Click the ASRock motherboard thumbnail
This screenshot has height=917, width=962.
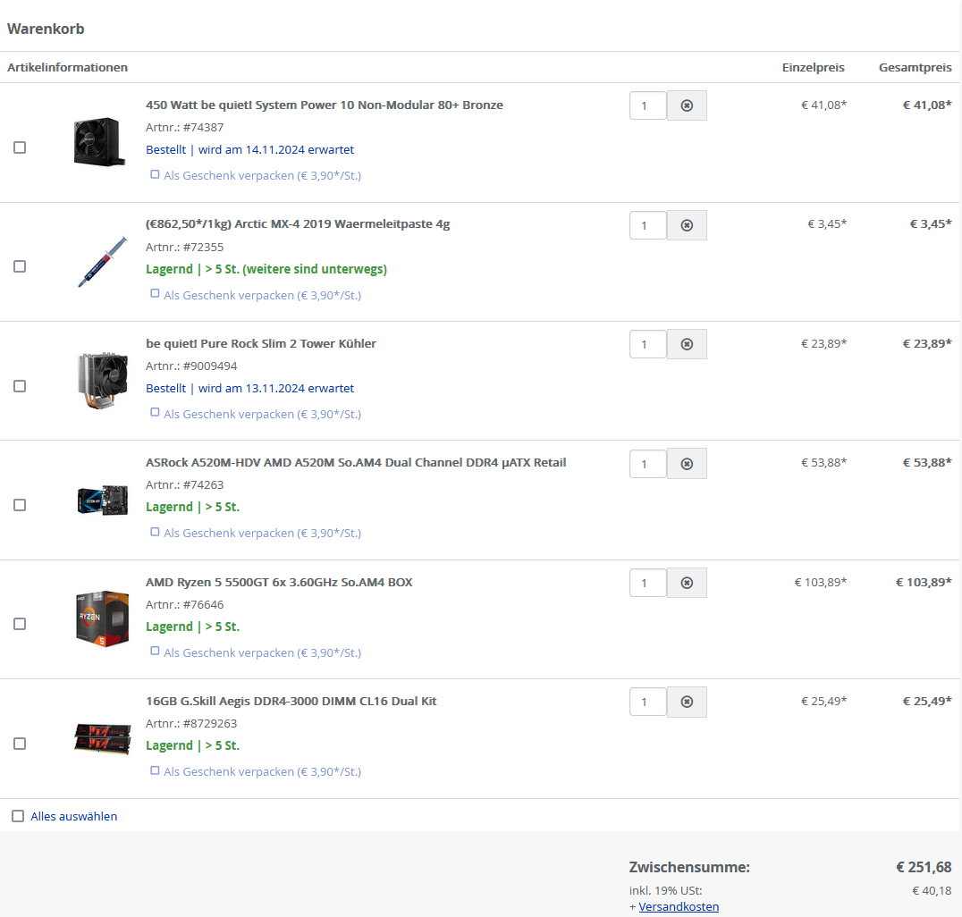click(103, 500)
